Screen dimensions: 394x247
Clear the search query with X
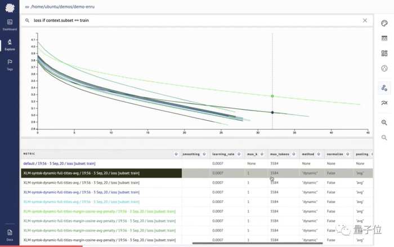[365, 20]
